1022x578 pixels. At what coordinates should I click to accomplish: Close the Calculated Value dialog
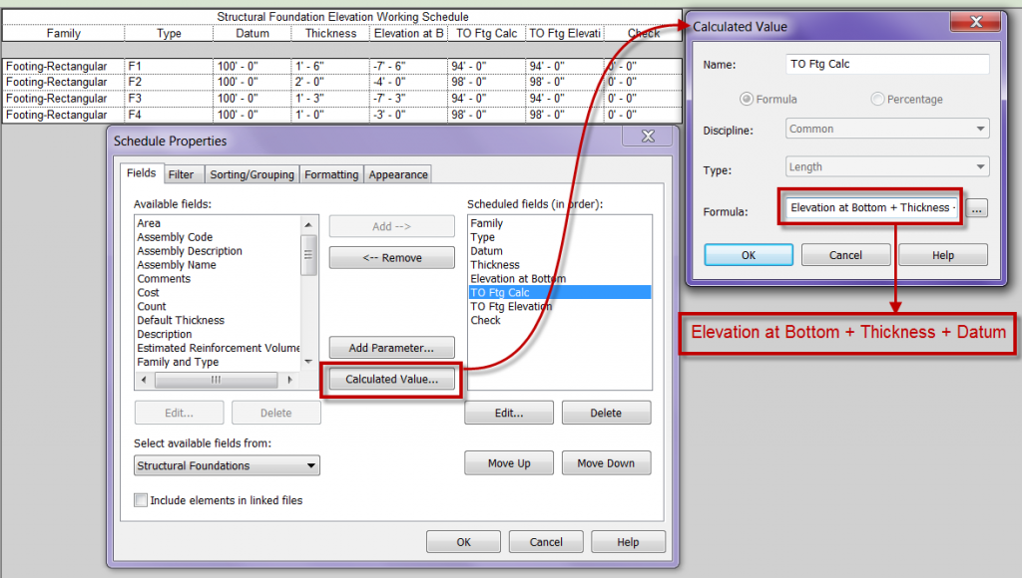(976, 22)
